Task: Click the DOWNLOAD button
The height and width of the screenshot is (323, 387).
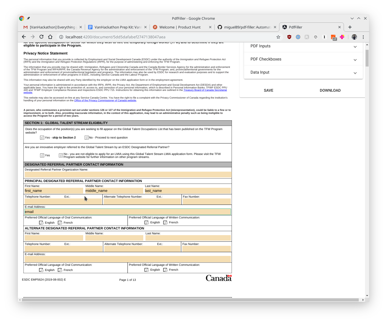Action: click(330, 90)
